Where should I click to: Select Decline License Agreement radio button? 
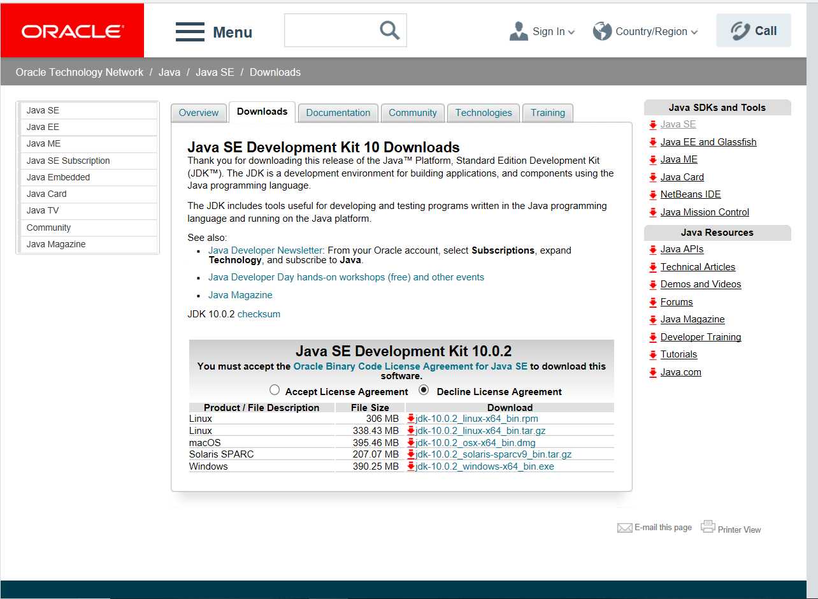pos(424,390)
